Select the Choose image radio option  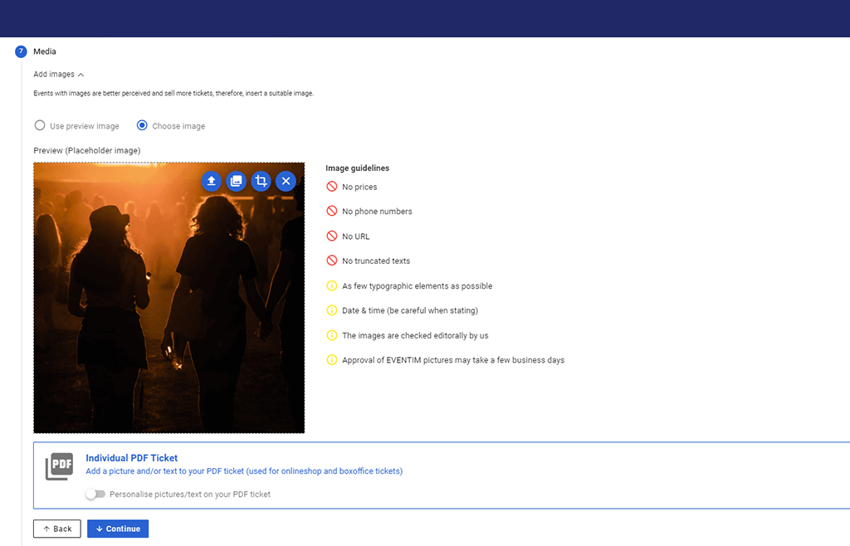(x=142, y=126)
